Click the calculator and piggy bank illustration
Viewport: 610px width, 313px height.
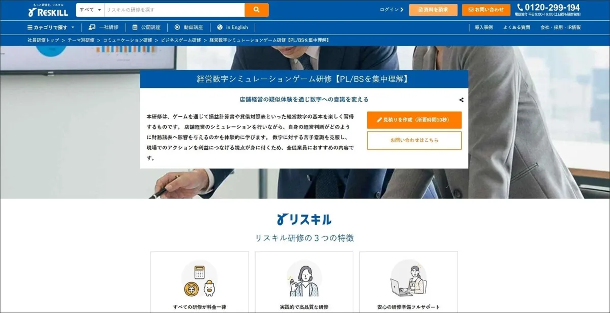[199, 279]
